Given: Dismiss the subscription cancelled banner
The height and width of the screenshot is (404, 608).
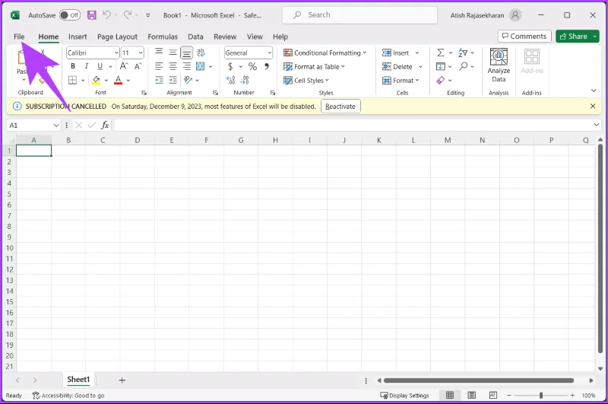Looking at the screenshot, I should pyautogui.click(x=593, y=106).
